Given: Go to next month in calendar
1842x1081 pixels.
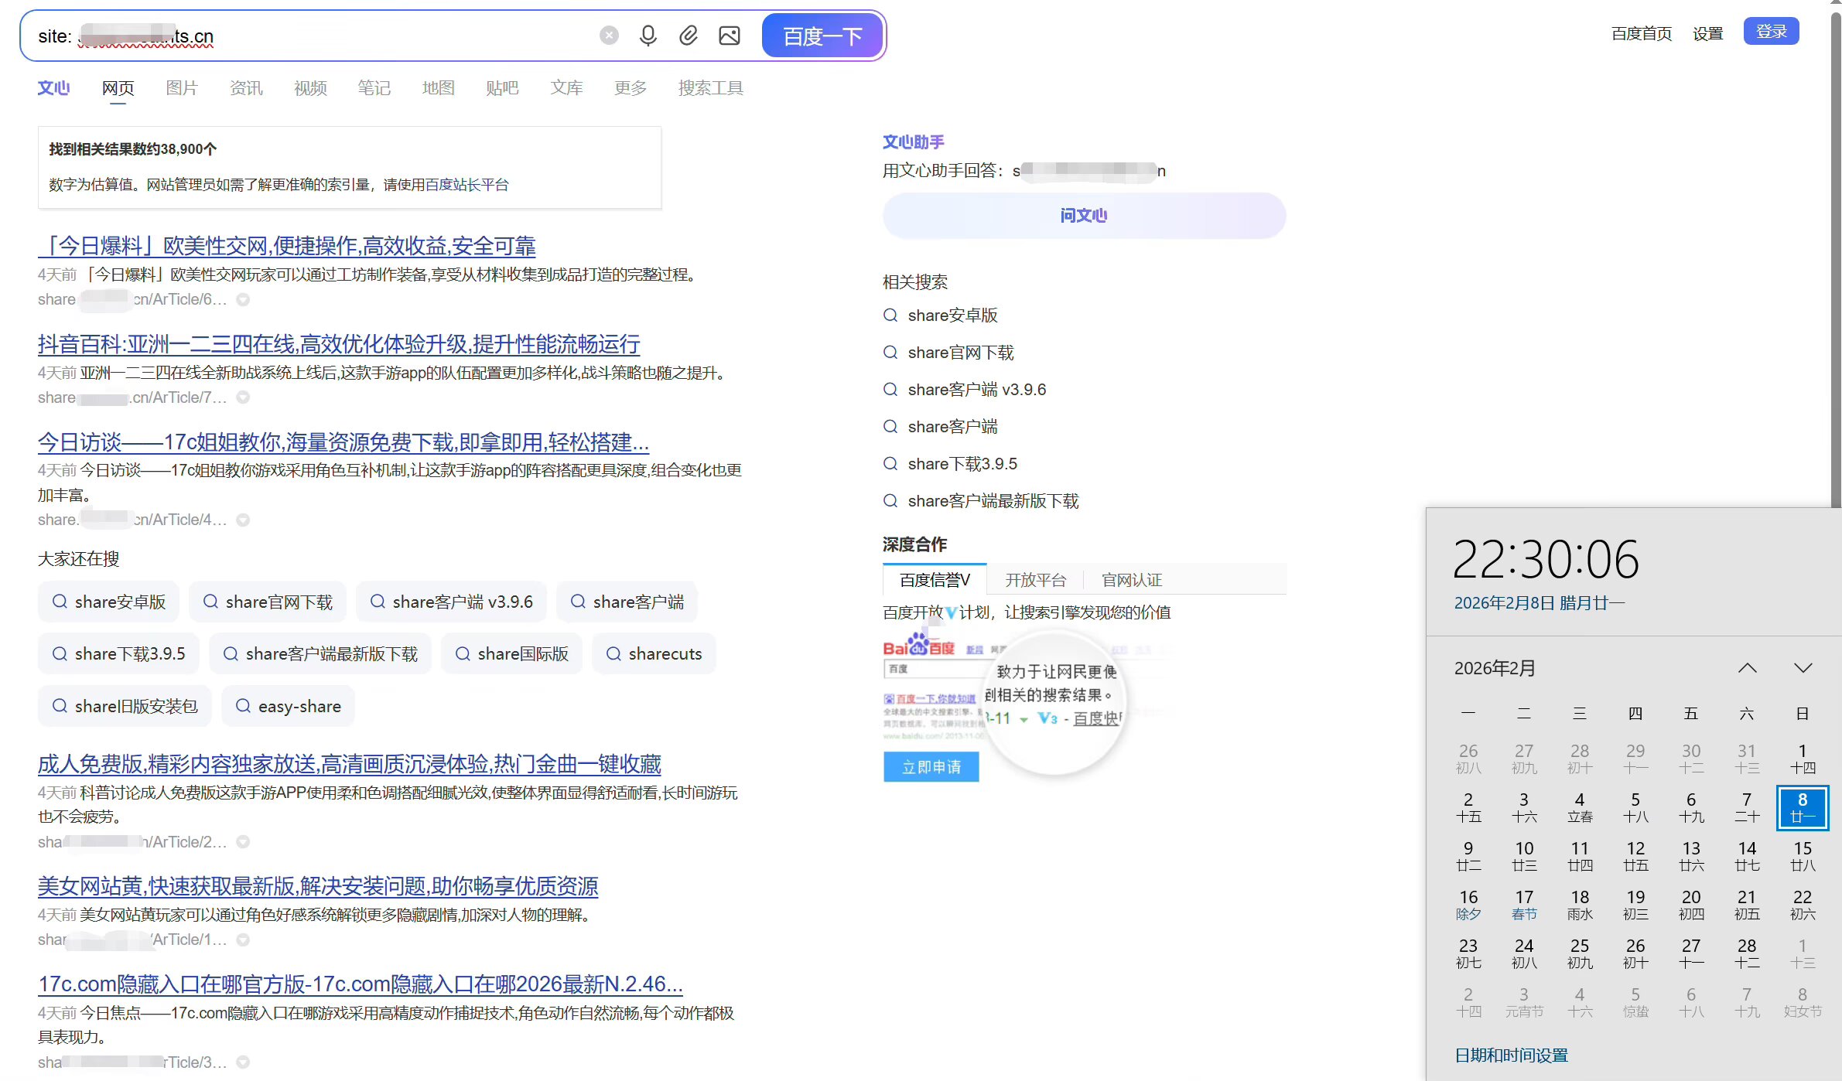Looking at the screenshot, I should [x=1803, y=668].
